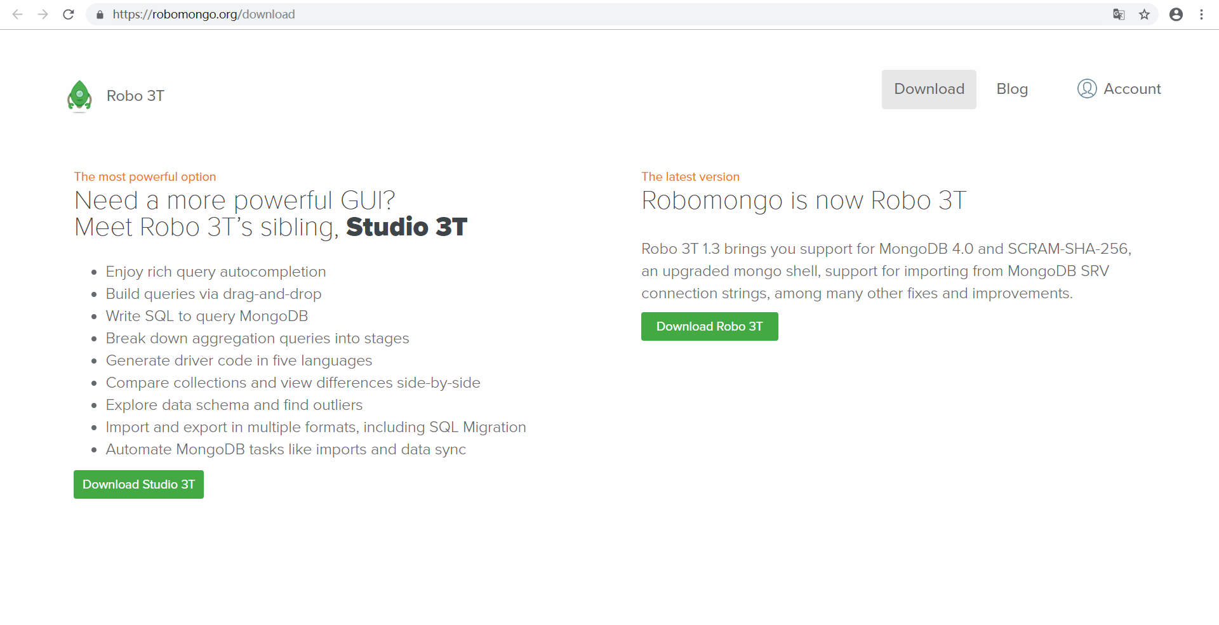Image resolution: width=1219 pixels, height=625 pixels.
Task: Click 'Automate MongoDB tasks like imports' item
Action: [x=286, y=449]
